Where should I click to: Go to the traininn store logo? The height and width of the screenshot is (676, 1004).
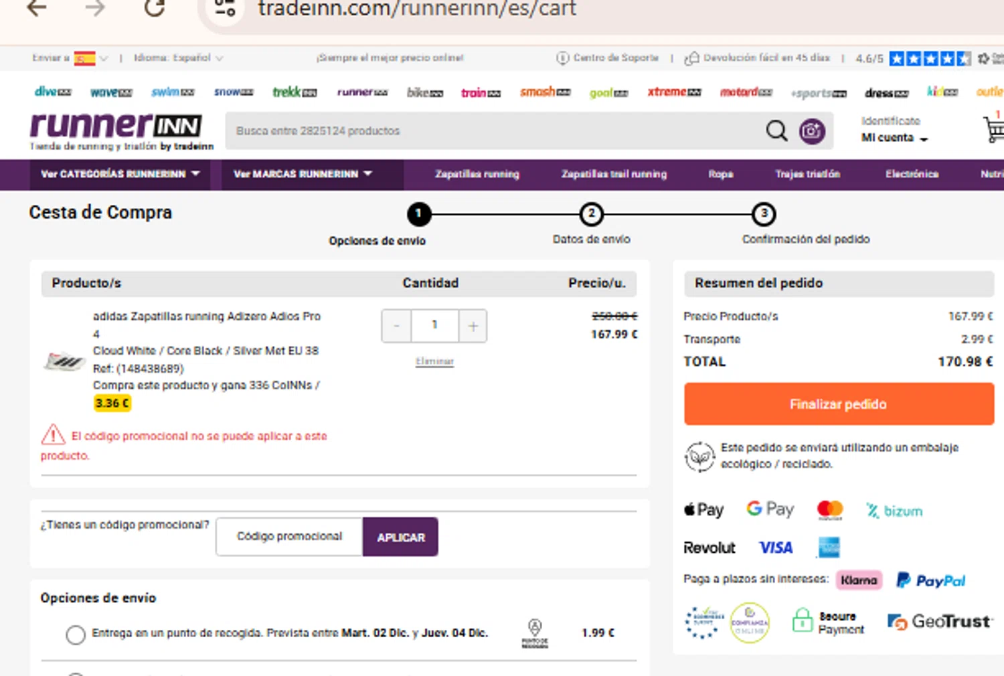(x=481, y=93)
